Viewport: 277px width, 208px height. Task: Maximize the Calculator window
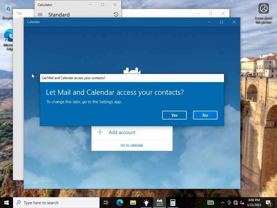tap(103, 5)
